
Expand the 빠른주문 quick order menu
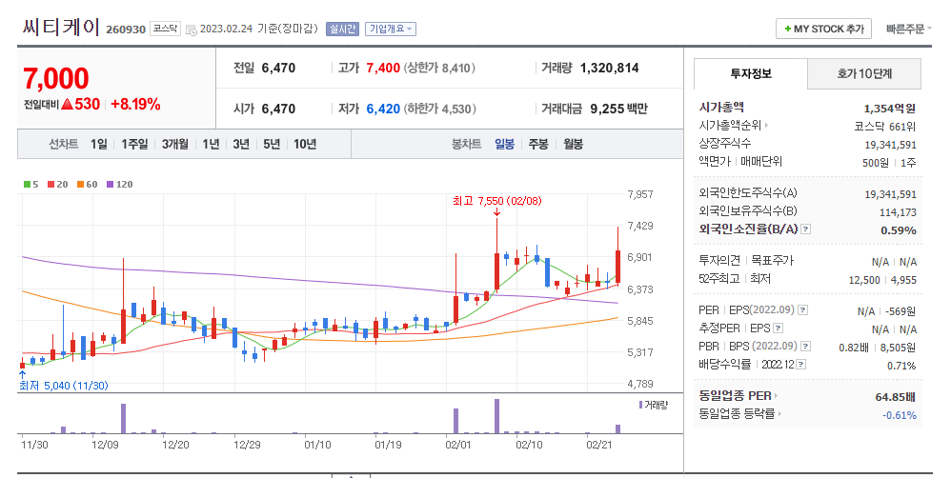point(908,30)
